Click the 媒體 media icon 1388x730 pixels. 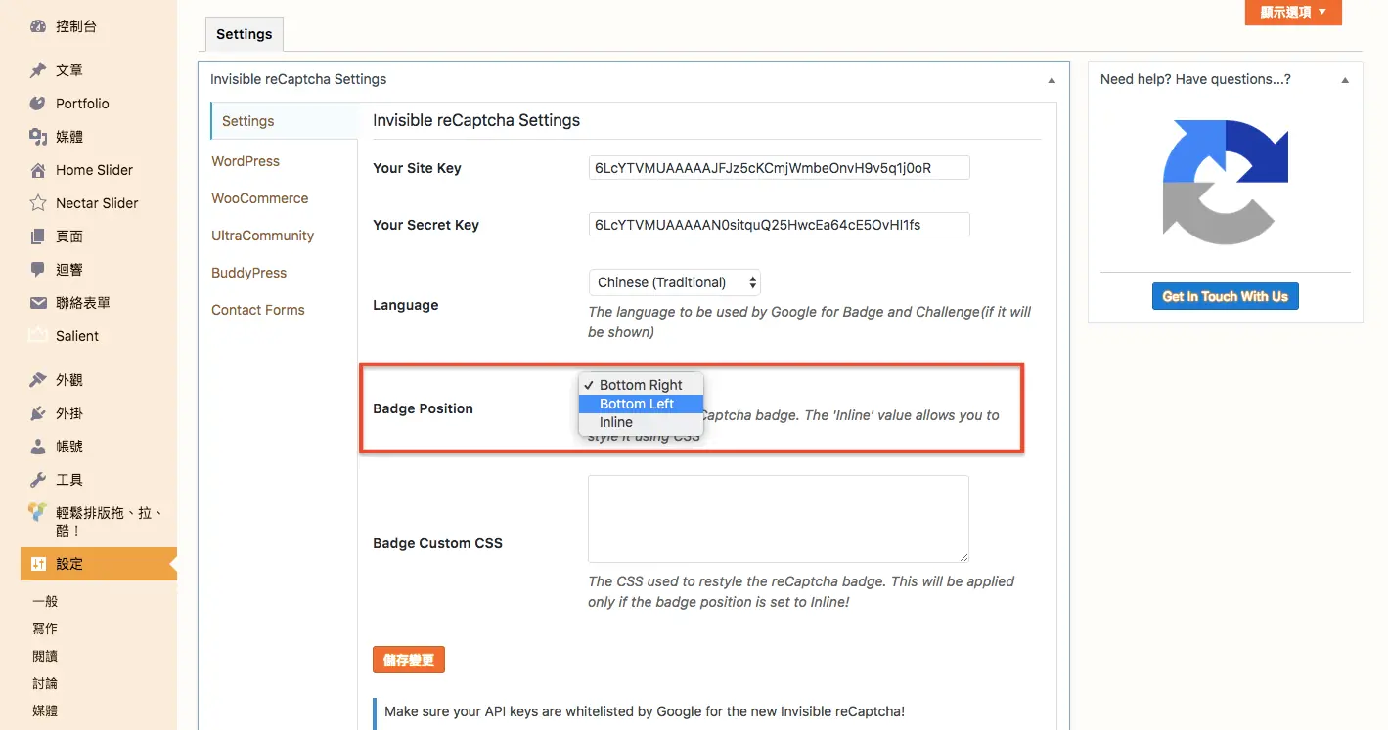[38, 137]
